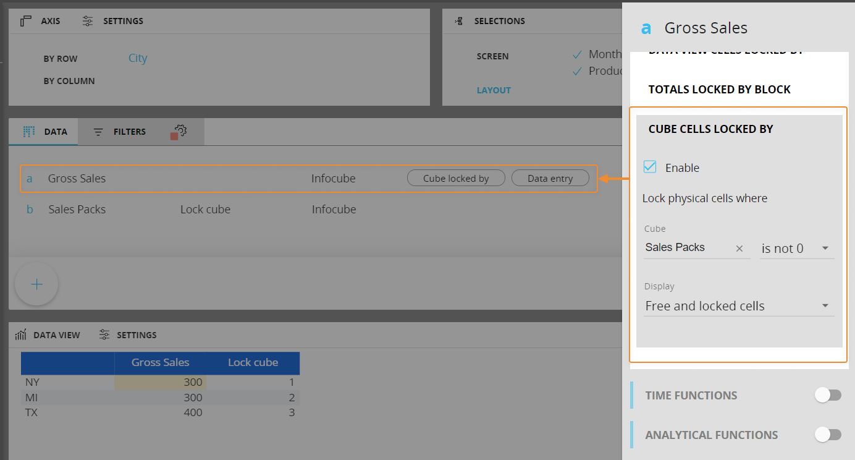
Task: Open the Settings gear in the Axis panel
Action: pyautogui.click(x=88, y=20)
